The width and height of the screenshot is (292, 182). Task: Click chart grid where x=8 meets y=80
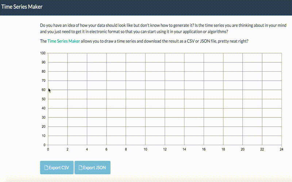[126, 71]
